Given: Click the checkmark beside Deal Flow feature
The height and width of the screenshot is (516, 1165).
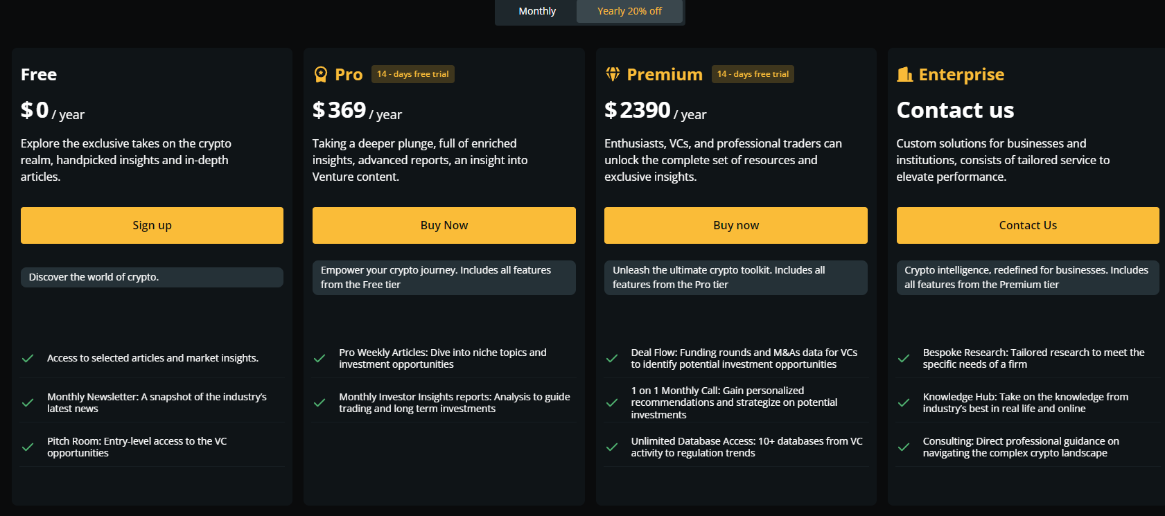Looking at the screenshot, I should coord(612,358).
